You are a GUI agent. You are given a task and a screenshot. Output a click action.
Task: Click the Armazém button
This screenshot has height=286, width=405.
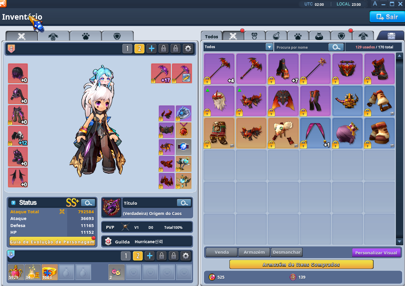point(254,252)
